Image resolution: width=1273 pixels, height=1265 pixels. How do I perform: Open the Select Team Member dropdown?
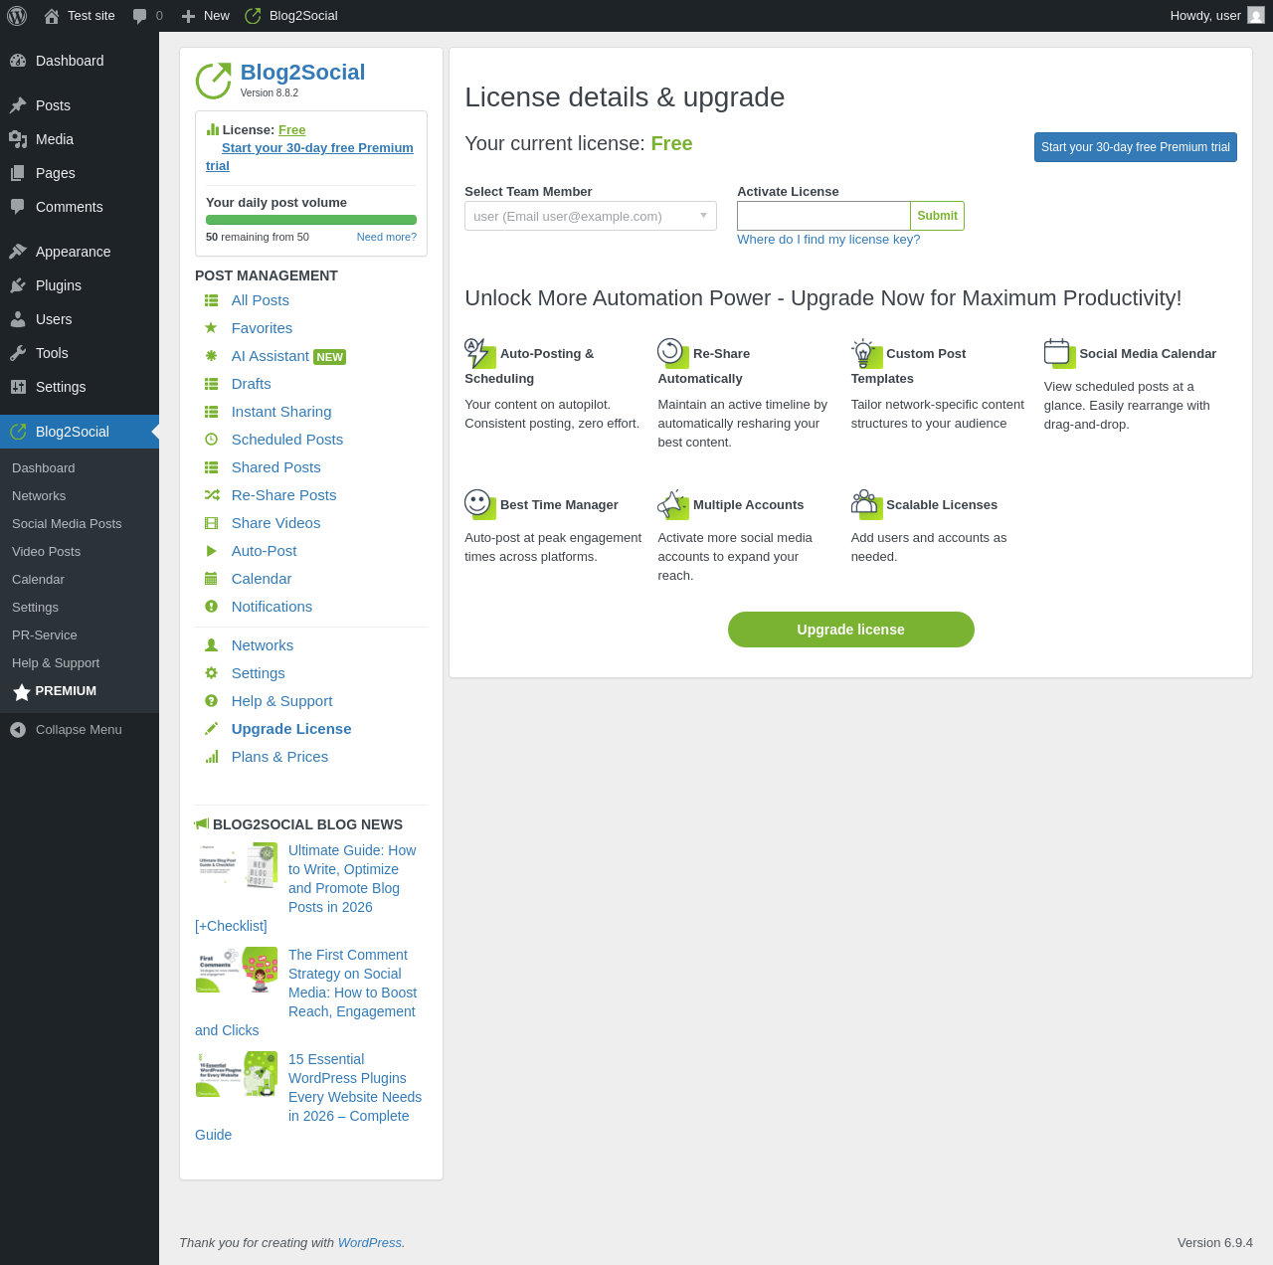[x=591, y=216]
